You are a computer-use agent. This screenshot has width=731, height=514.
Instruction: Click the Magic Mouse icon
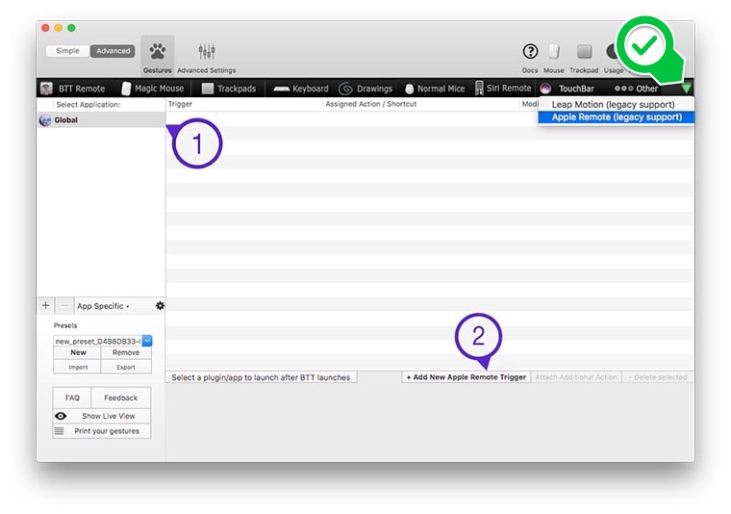point(126,89)
